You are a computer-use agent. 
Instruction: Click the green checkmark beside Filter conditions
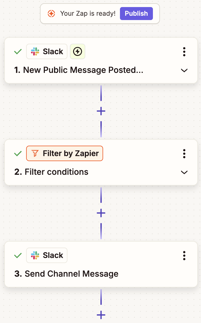tap(18, 153)
